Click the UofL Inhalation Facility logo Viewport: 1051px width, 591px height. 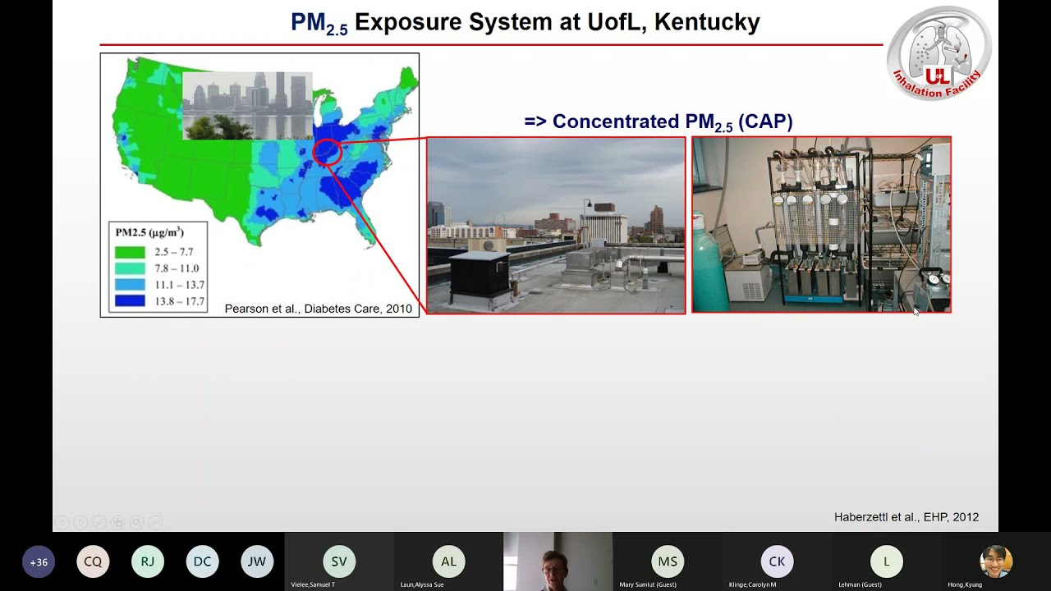939,52
